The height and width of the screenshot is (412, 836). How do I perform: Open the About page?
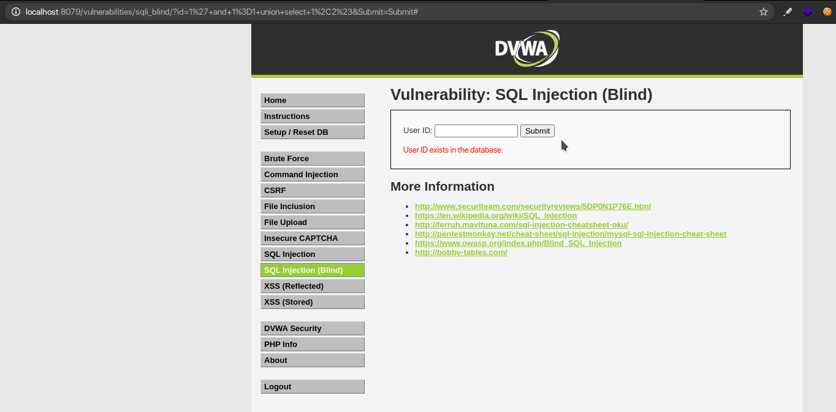click(x=313, y=360)
